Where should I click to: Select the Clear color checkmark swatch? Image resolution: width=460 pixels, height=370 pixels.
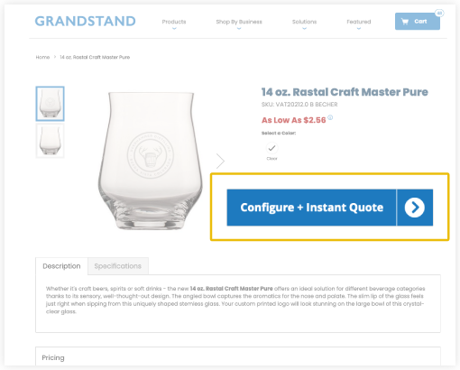click(271, 148)
